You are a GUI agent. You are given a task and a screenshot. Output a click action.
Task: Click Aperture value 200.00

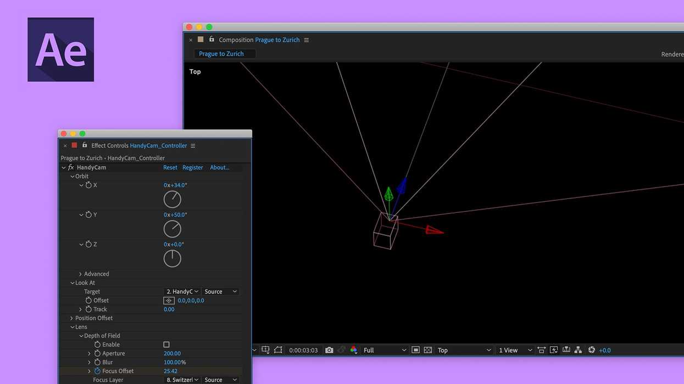(x=172, y=353)
